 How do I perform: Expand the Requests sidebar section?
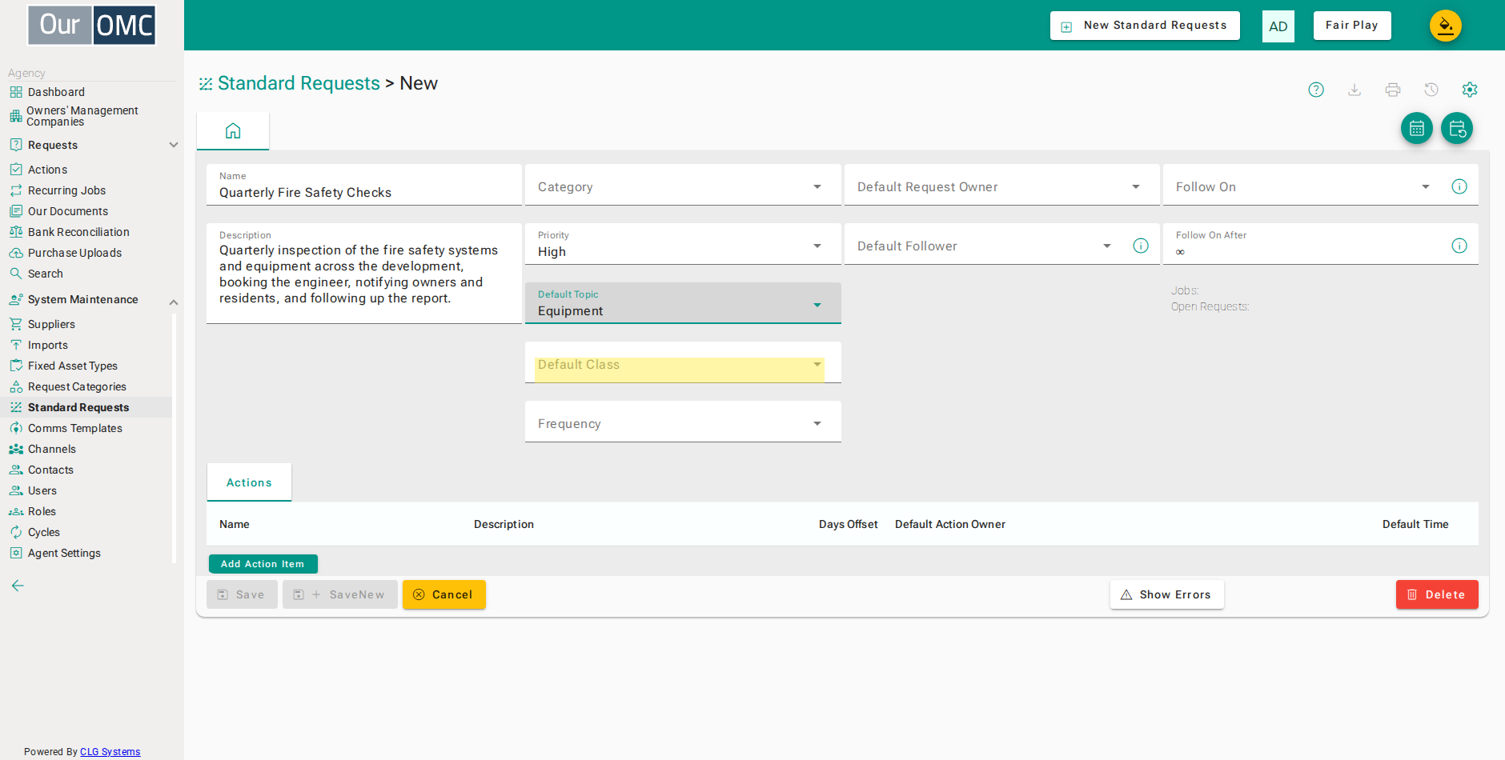[x=93, y=145]
